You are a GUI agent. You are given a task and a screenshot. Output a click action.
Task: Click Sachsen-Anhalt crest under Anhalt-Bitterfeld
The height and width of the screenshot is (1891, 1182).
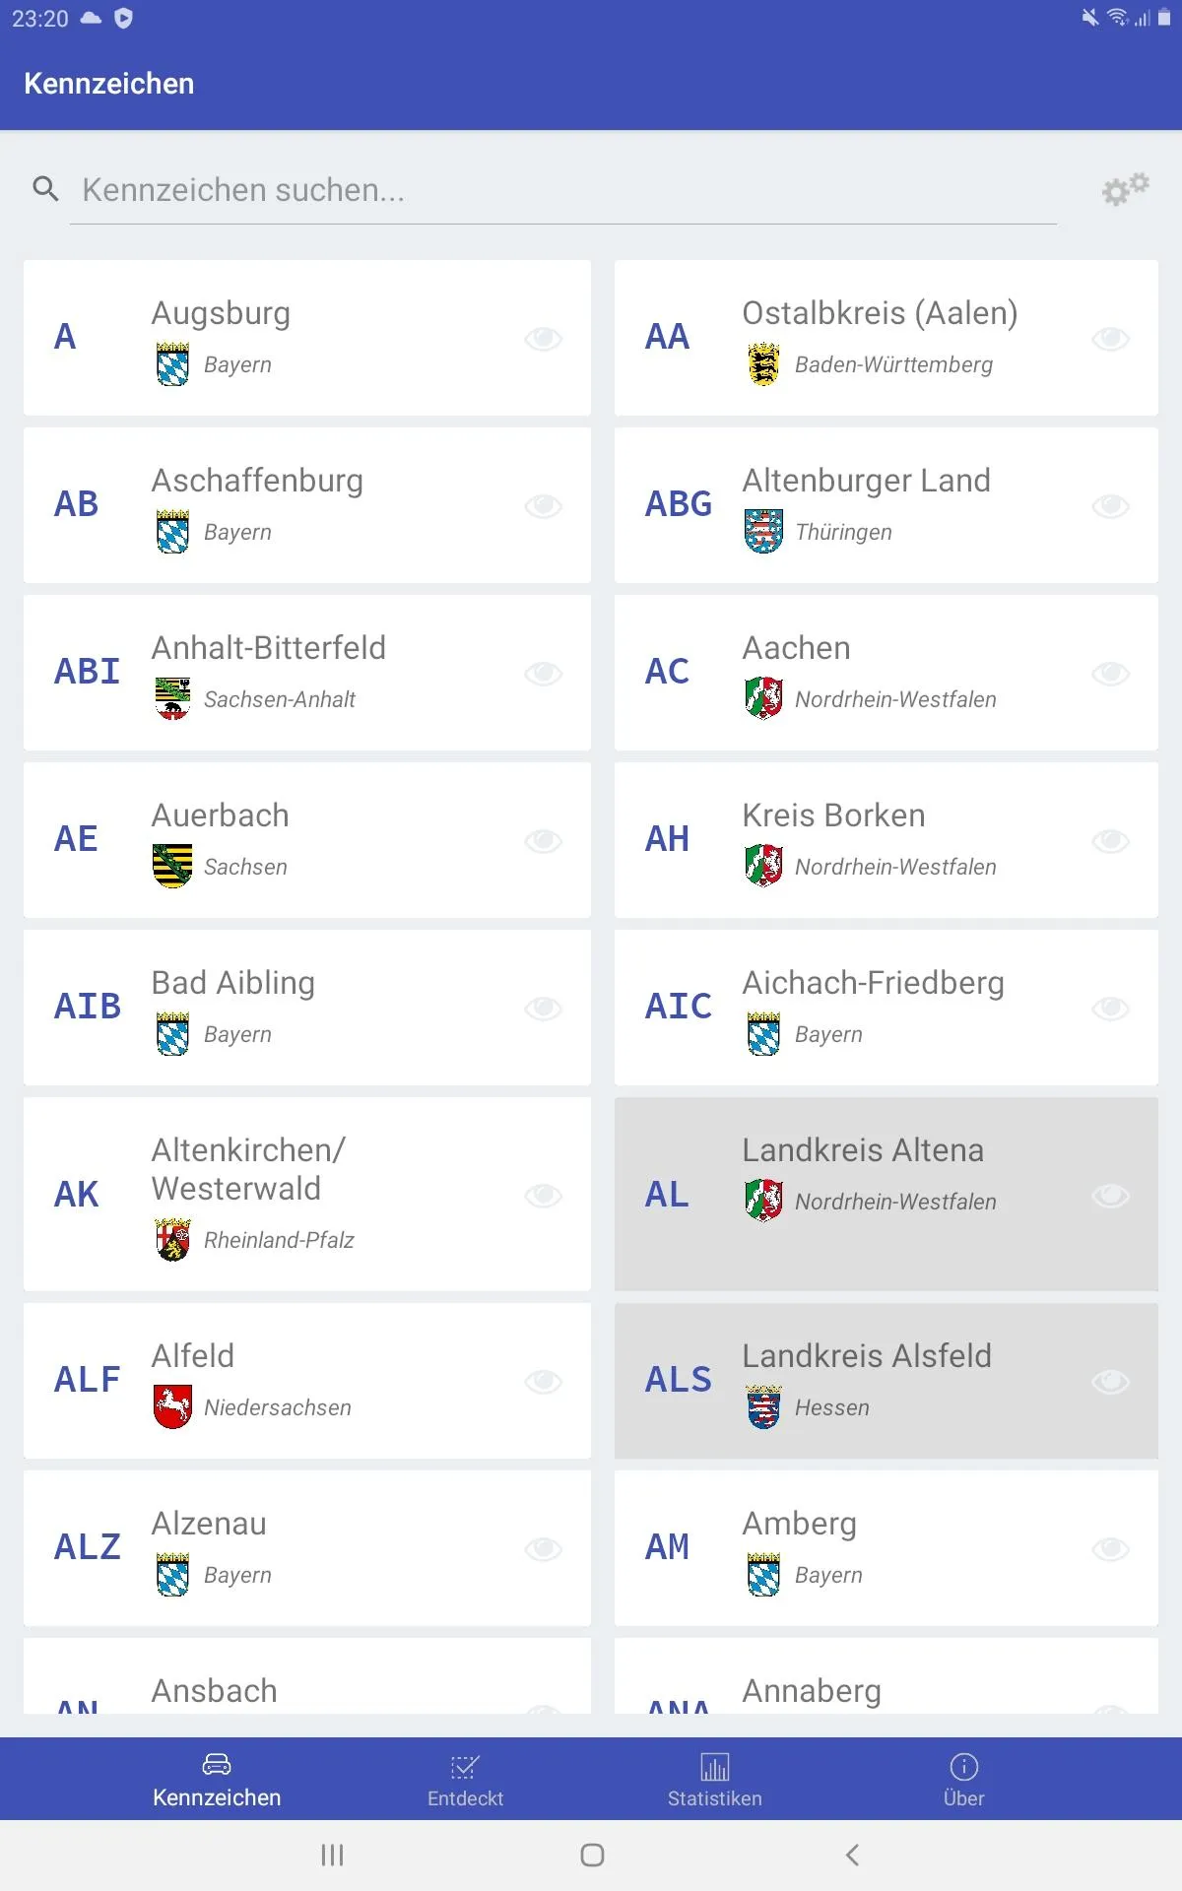(172, 699)
